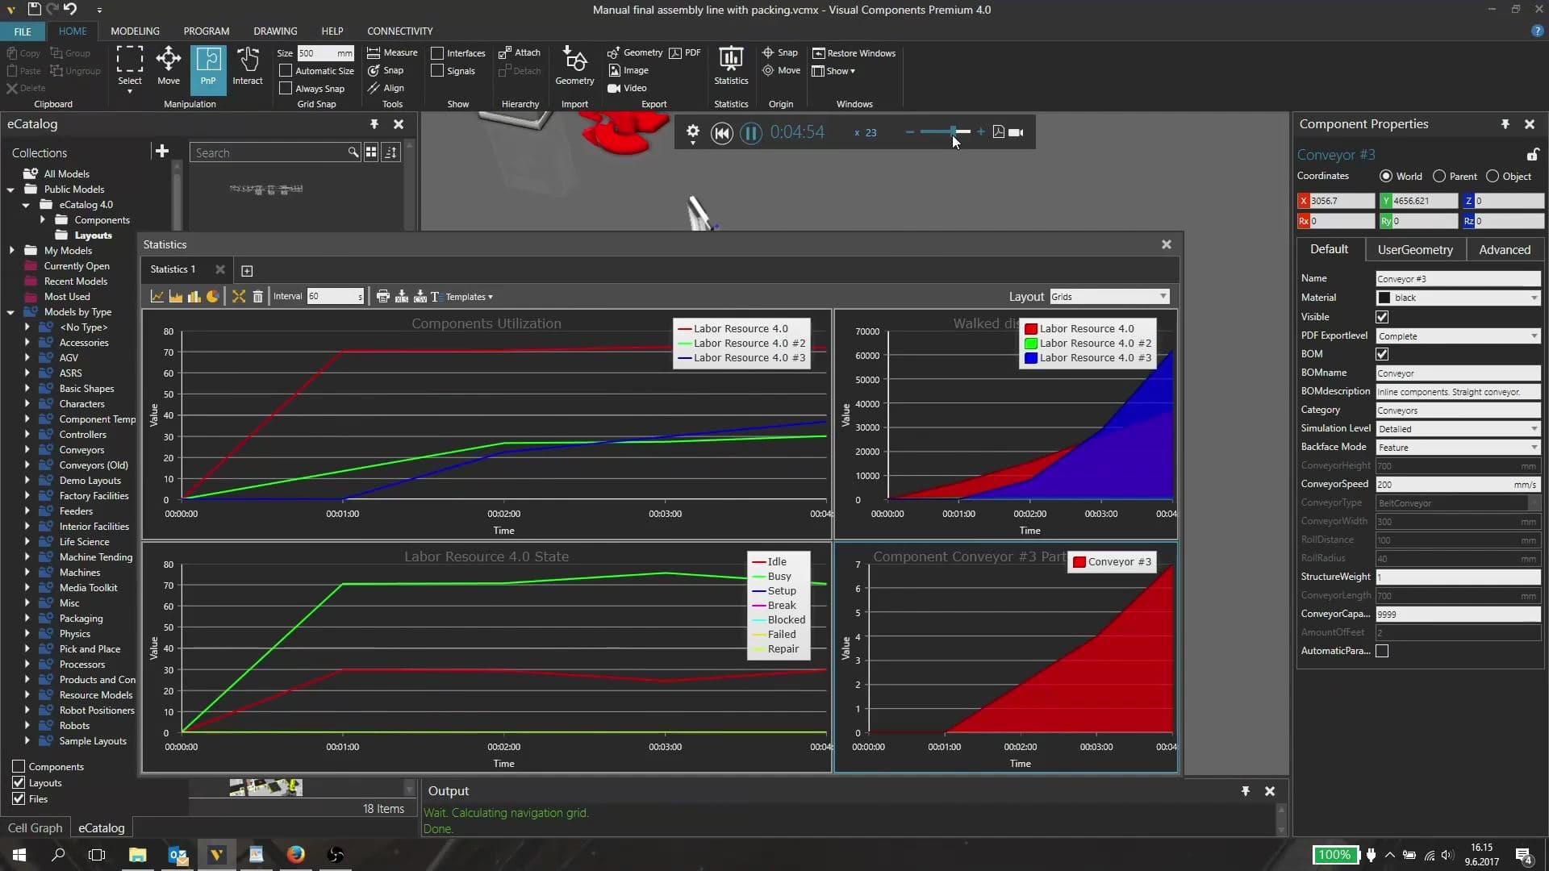1549x871 pixels.
Task: Expand the Conveyors model type
Action: 27,450
